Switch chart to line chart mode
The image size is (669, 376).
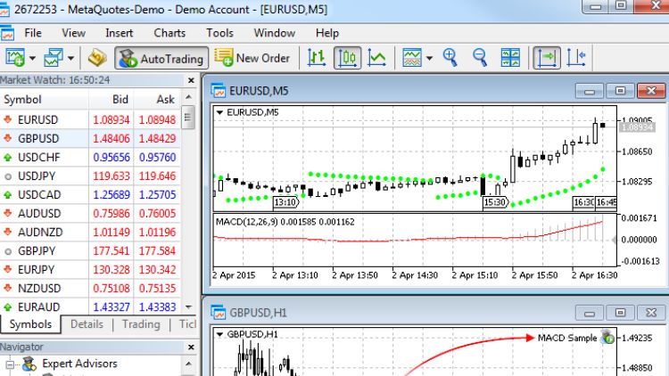(x=377, y=58)
